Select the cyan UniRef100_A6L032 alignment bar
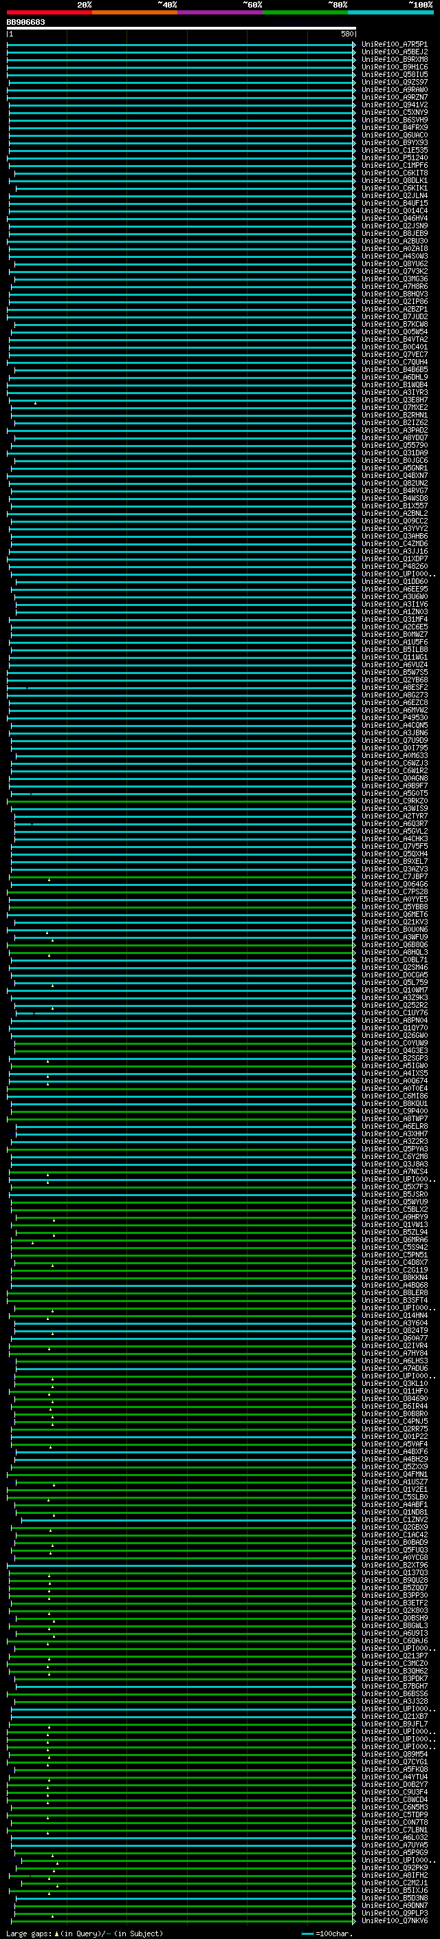440x1939 pixels. pos(181,1837)
